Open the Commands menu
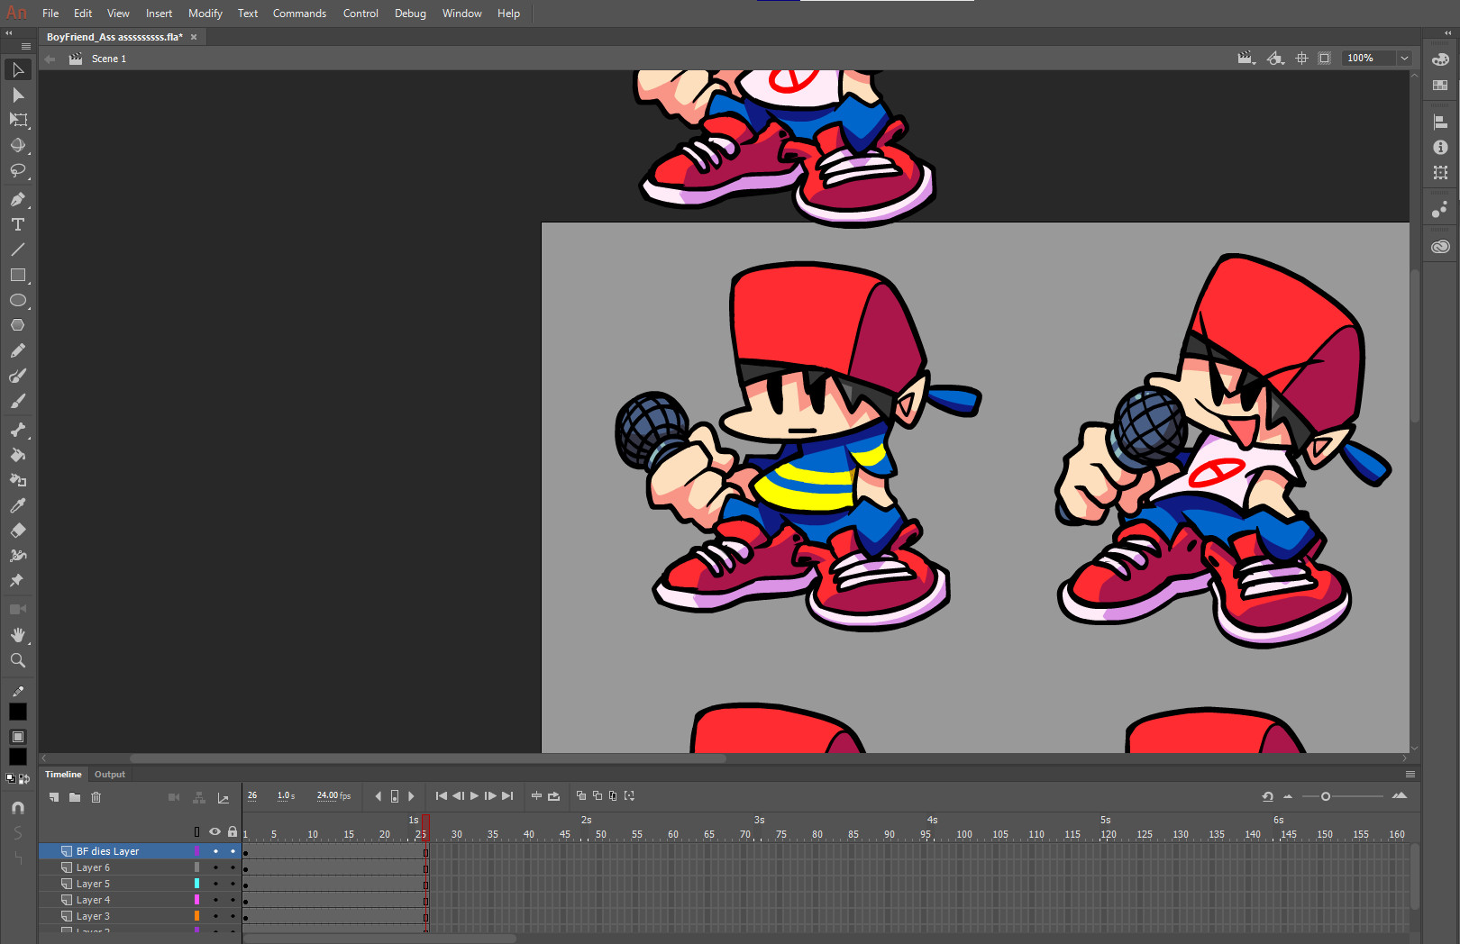Viewport: 1460px width, 944px height. tap(299, 14)
